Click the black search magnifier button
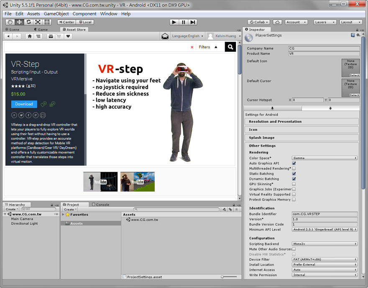Screen dimensions: 368x288 point(230,47)
